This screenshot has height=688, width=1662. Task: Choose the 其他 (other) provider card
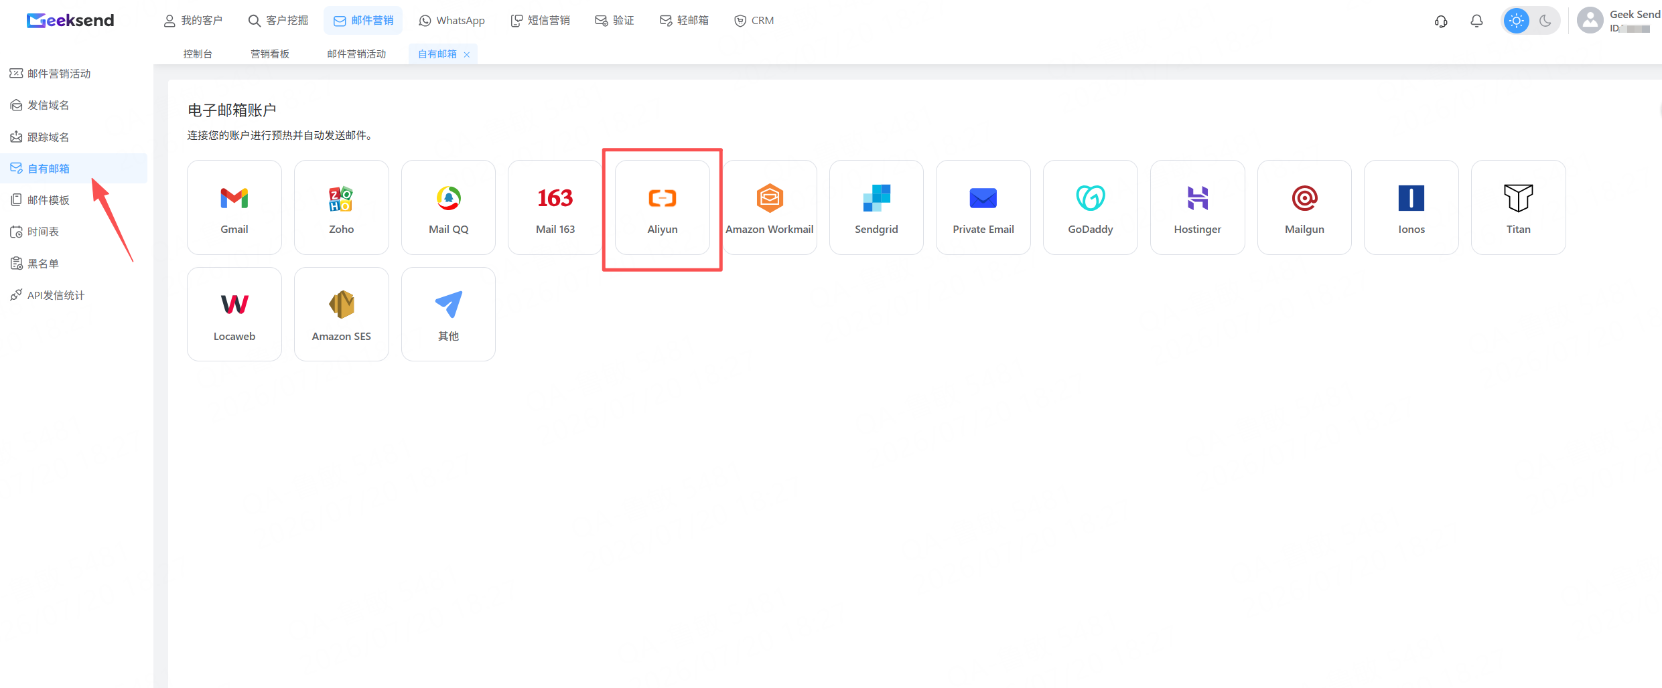point(448,315)
